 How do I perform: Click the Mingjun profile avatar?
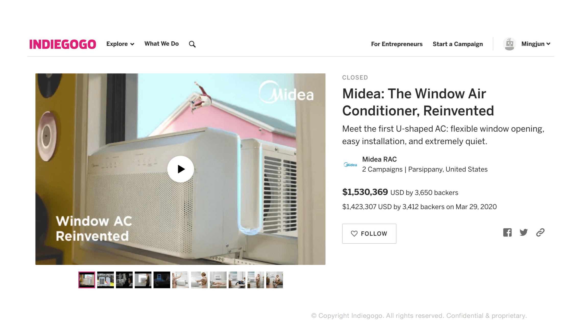click(509, 44)
